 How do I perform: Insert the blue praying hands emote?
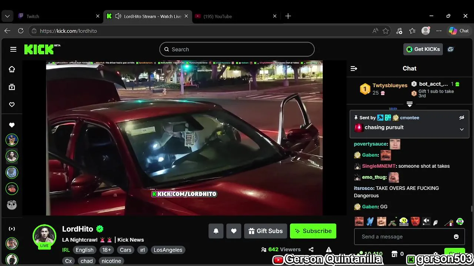pyautogui.click(x=370, y=221)
